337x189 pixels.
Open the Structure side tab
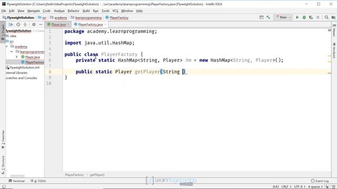coord(3,165)
